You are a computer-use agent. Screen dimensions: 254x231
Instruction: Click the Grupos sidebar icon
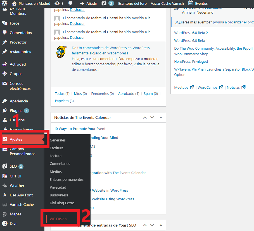[x=5, y=74]
